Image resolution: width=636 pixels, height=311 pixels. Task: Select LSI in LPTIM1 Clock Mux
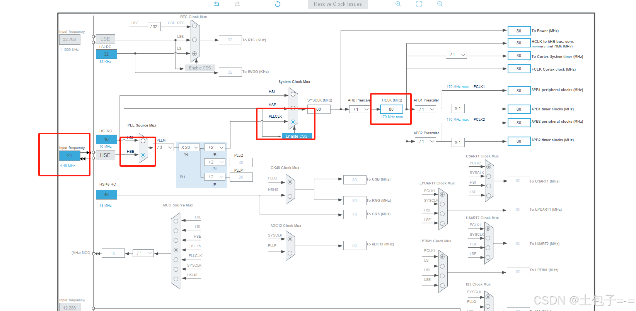[x=442, y=266]
